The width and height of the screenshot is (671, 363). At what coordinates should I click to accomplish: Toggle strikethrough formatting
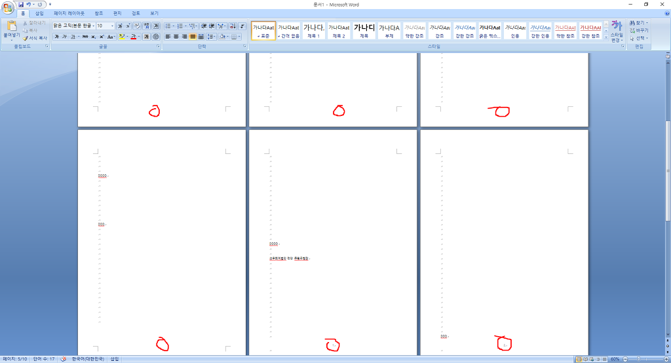[x=85, y=37]
